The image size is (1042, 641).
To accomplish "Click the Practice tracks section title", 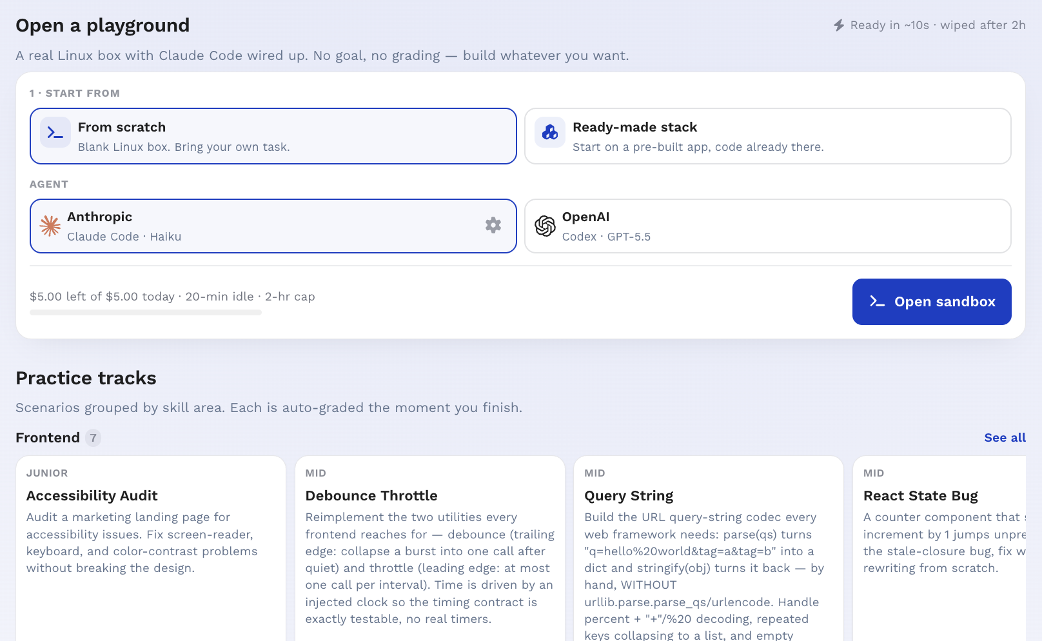I will [86, 378].
